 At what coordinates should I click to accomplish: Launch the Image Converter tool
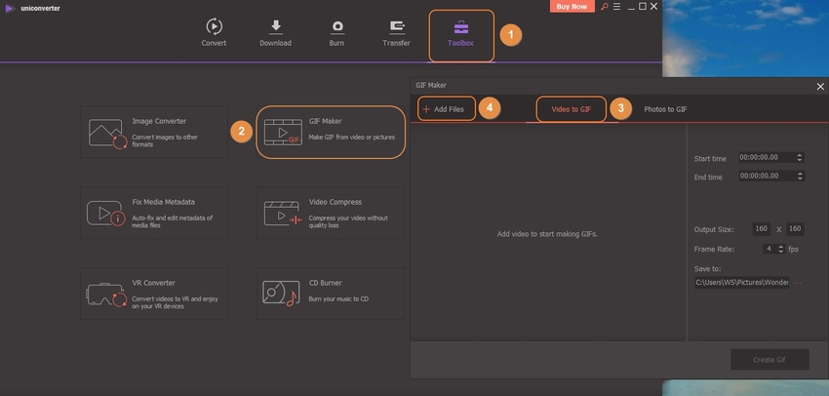tap(154, 132)
